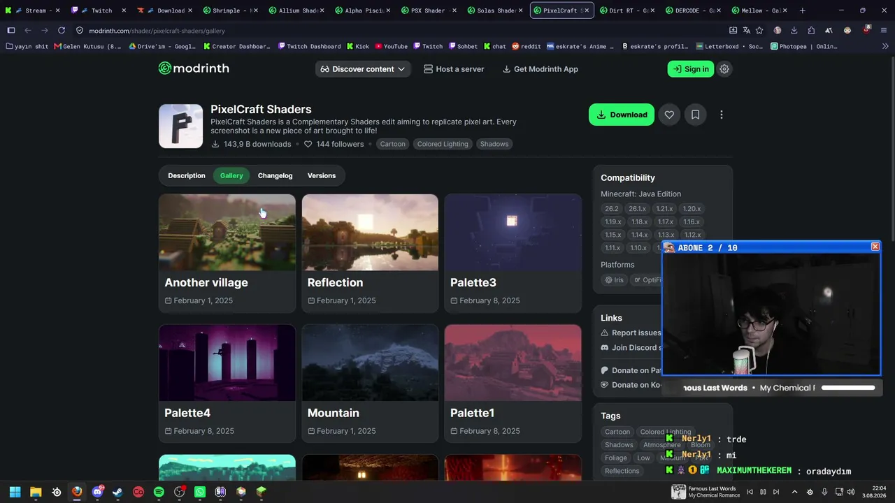Skip to next track in taskbar media
895x503 pixels.
click(x=776, y=492)
